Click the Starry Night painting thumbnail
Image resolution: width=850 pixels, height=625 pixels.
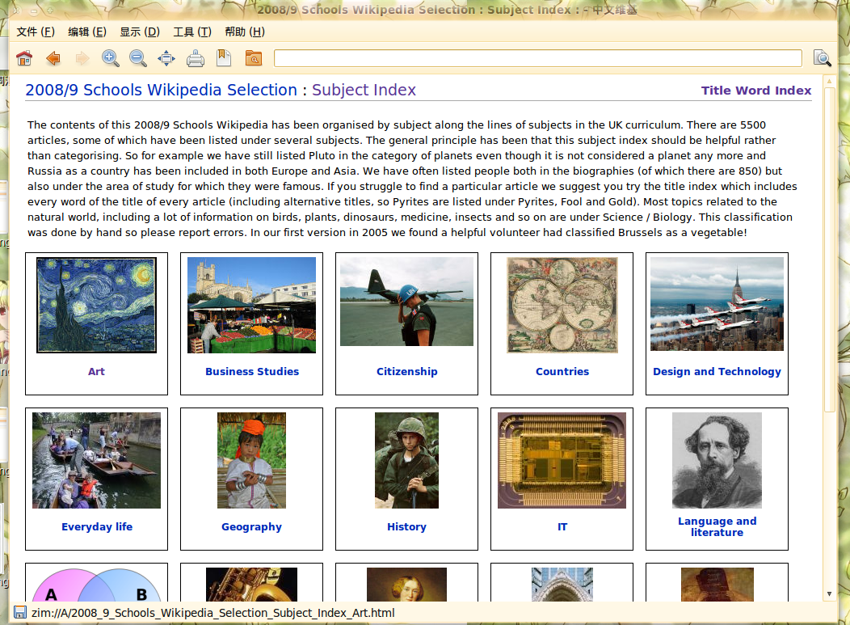(96, 305)
